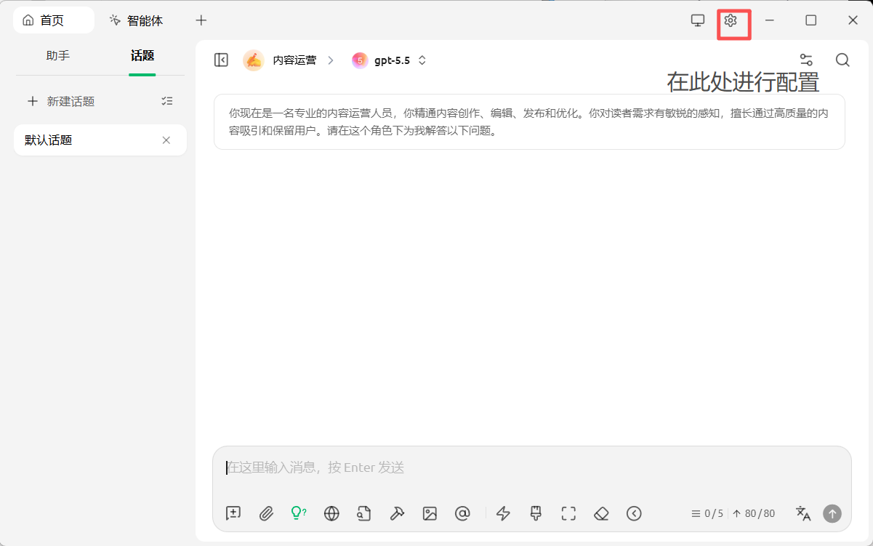Expand the input box with fullscreen icon

click(568, 513)
